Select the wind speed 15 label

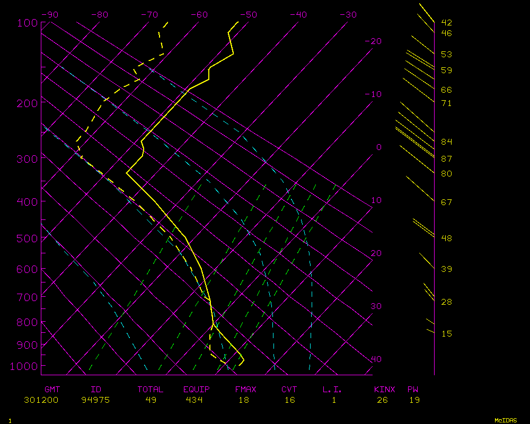pyautogui.click(x=446, y=334)
